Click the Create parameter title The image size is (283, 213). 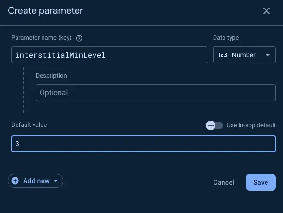(x=45, y=11)
